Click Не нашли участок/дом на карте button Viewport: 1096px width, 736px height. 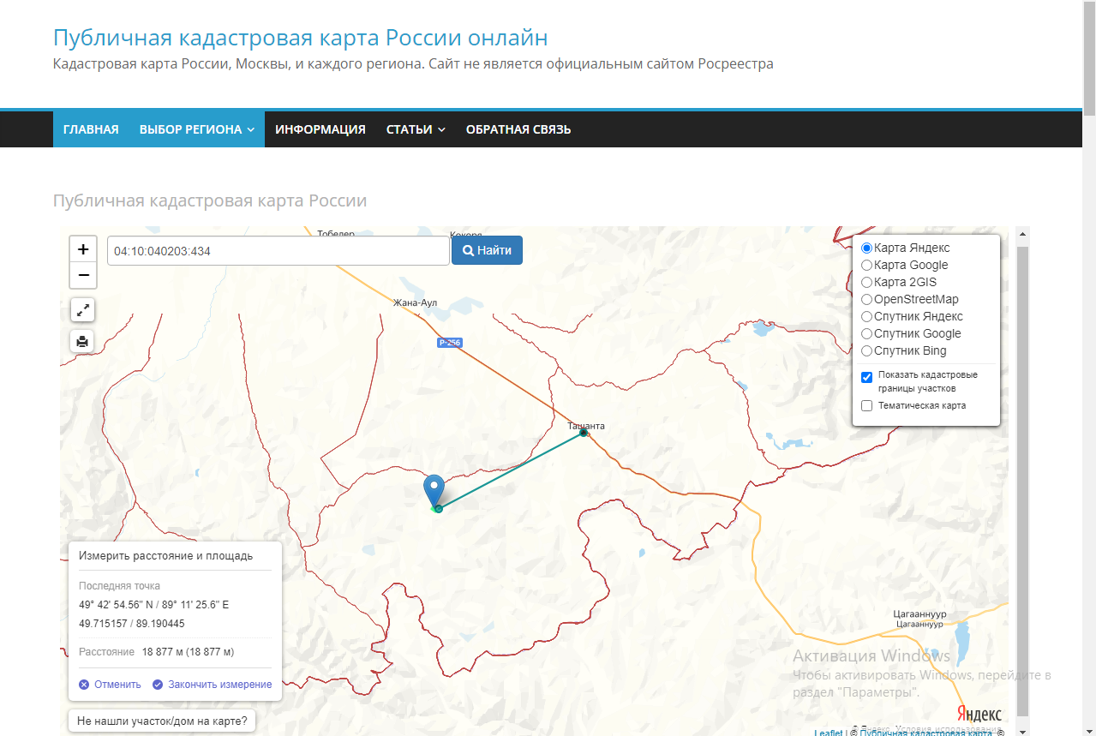[x=162, y=721]
